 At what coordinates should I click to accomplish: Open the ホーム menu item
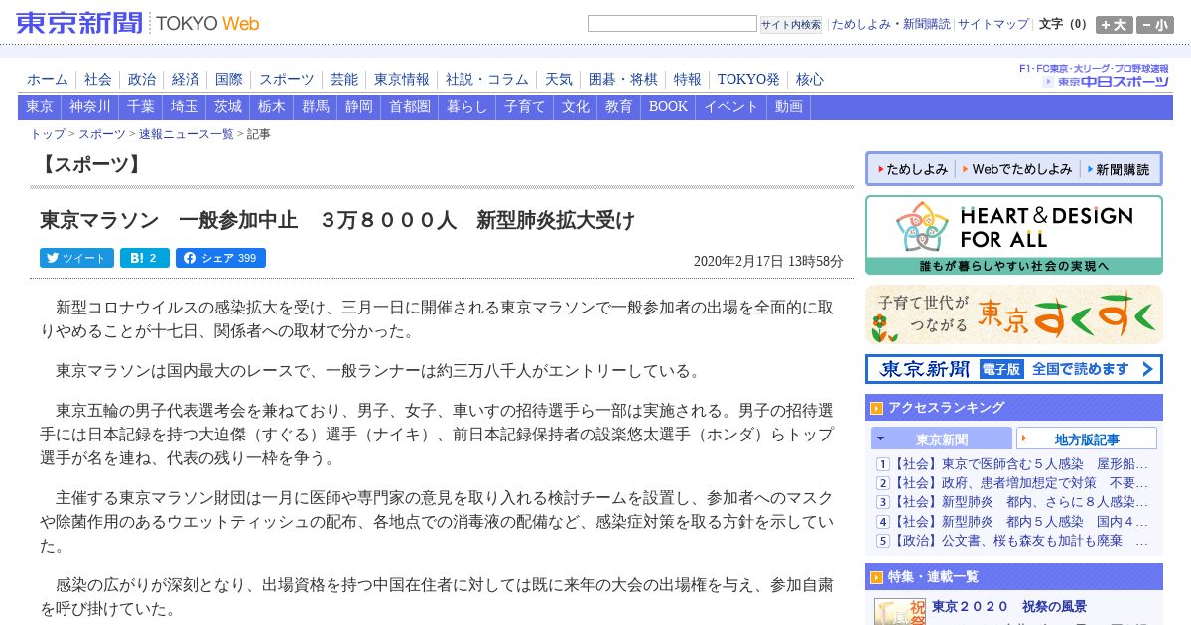click(x=48, y=80)
